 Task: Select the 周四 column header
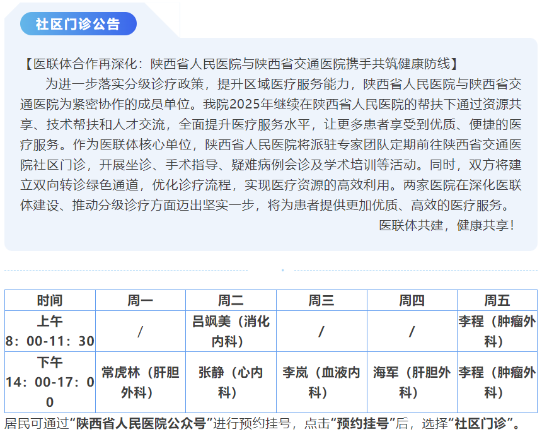point(412,300)
